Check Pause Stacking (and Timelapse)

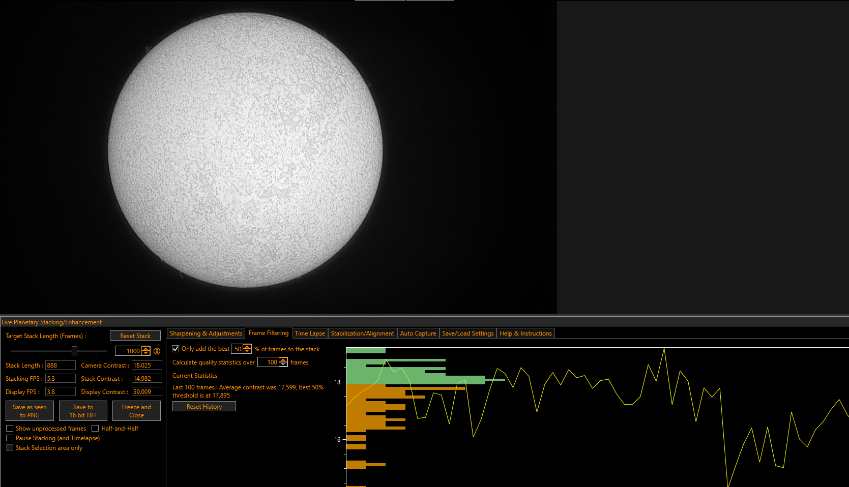click(10, 438)
